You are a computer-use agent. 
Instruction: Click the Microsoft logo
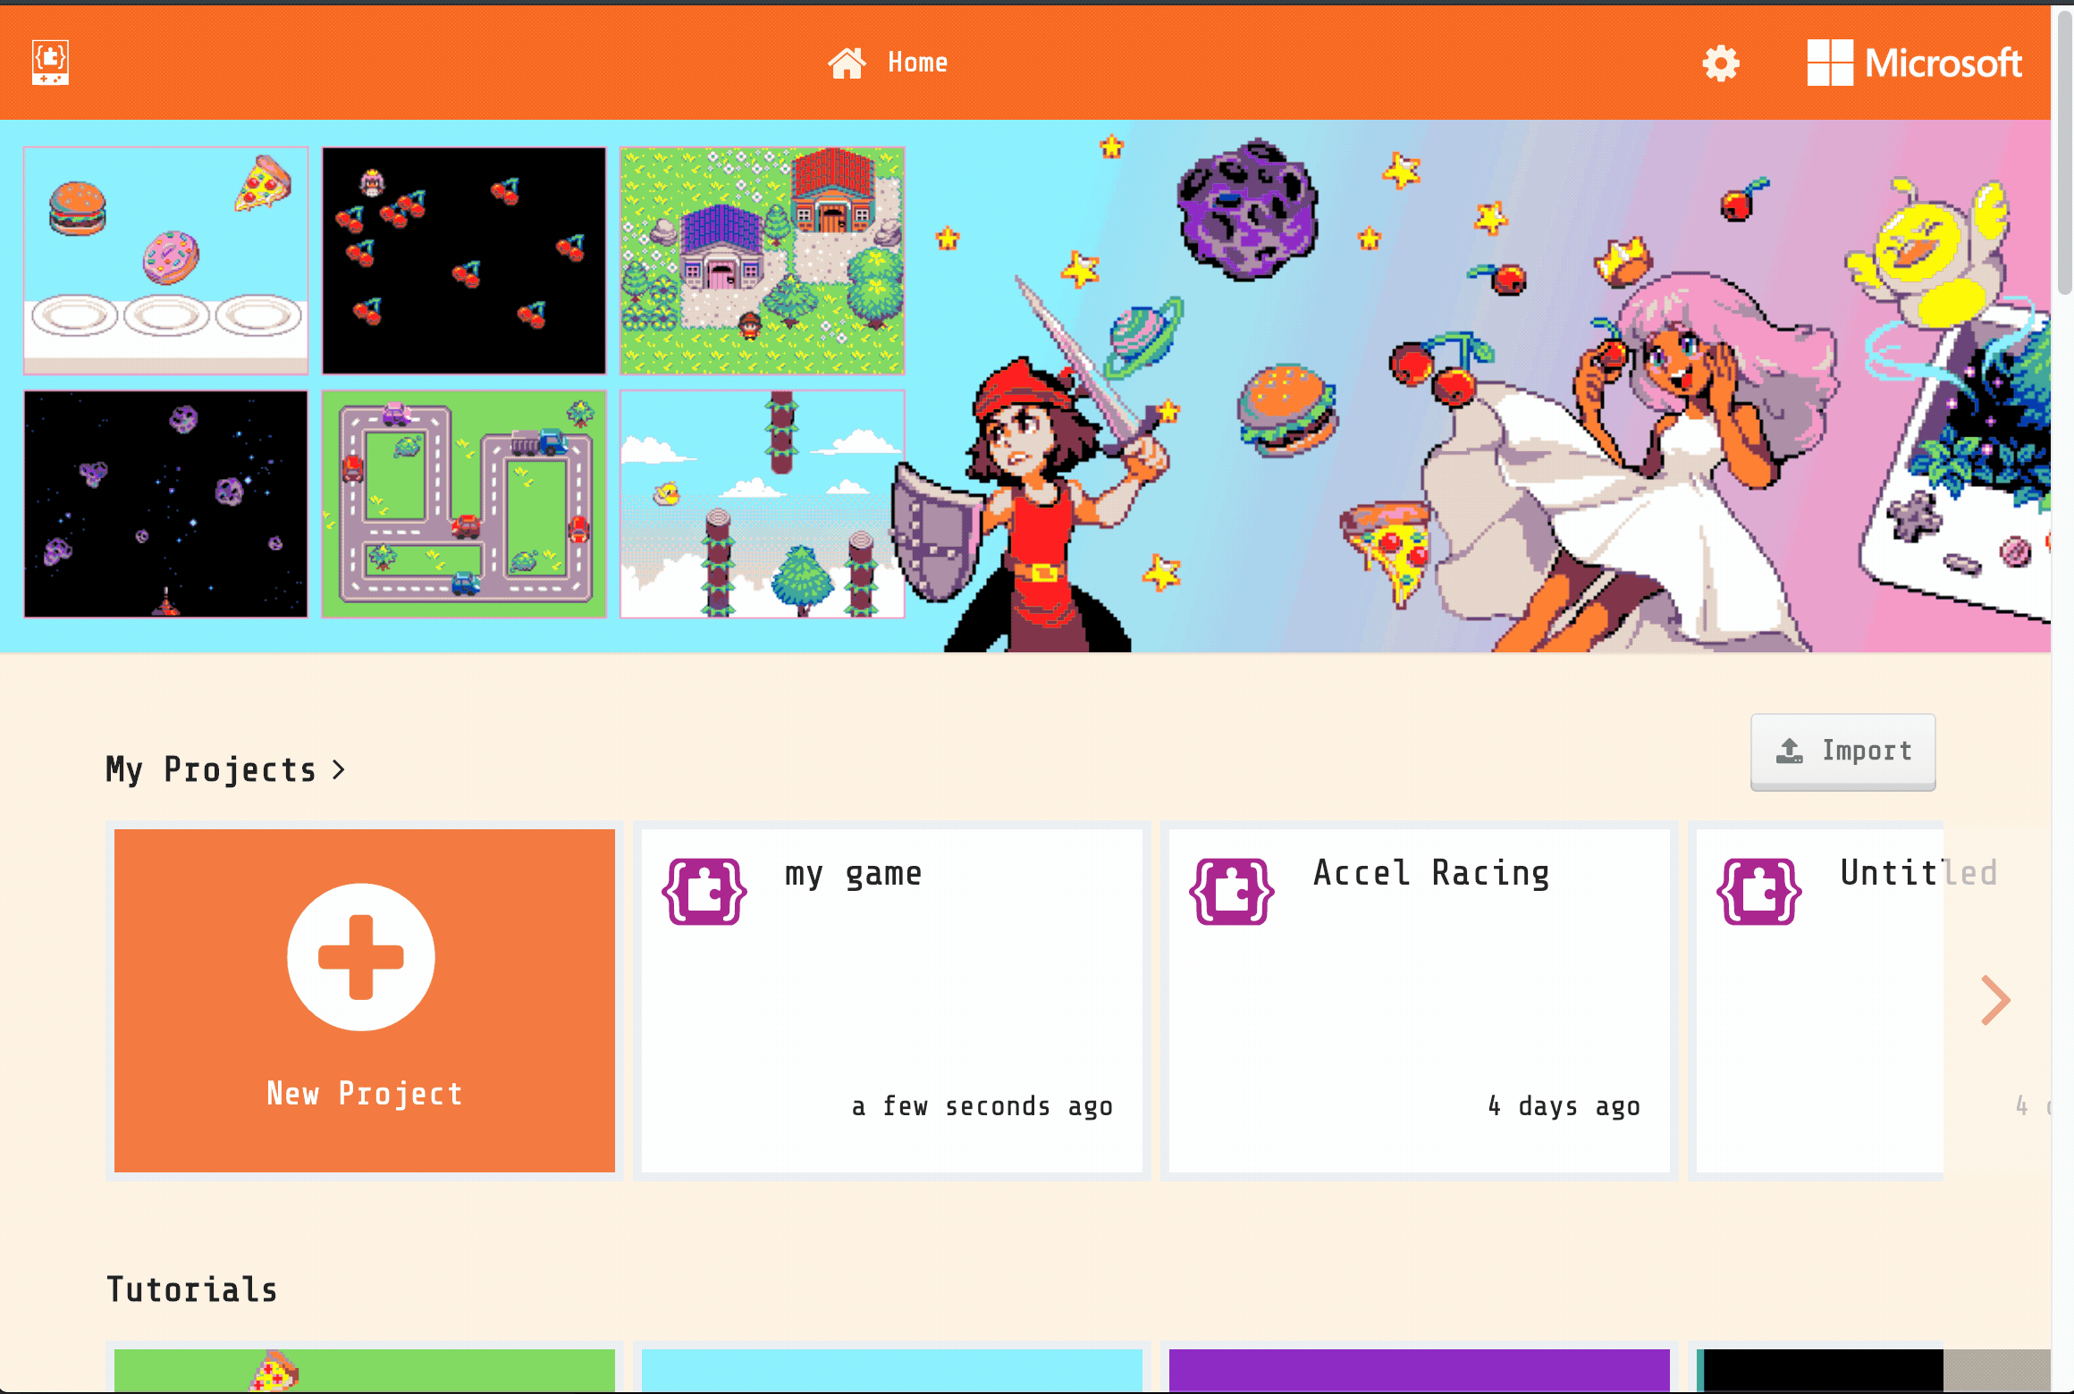[x=1914, y=63]
